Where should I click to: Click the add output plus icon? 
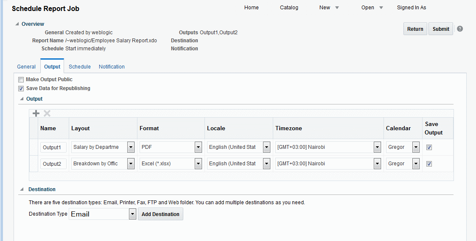(36, 113)
